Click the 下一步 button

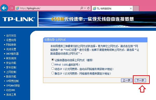[x=140, y=80]
